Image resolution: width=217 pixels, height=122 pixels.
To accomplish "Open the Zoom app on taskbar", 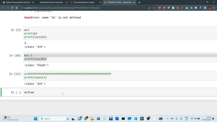I will click(117, 119).
